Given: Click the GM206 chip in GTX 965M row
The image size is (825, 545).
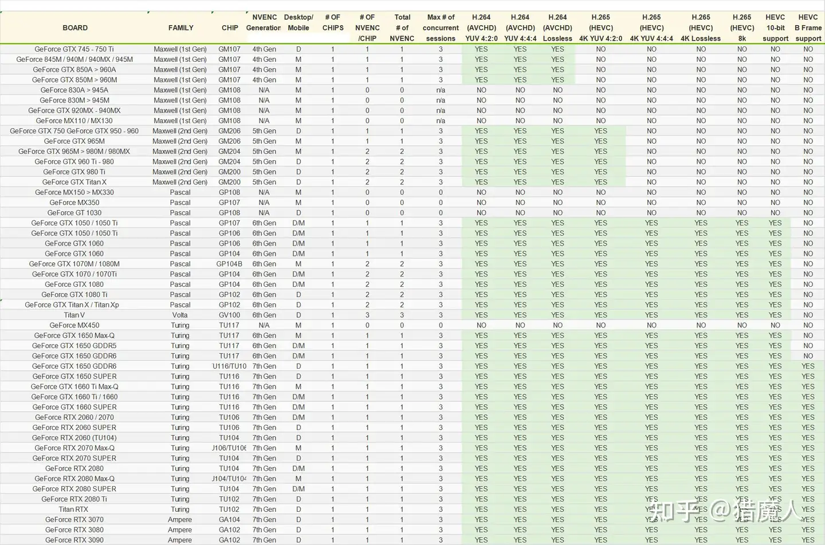Looking at the screenshot, I should click(x=229, y=141).
